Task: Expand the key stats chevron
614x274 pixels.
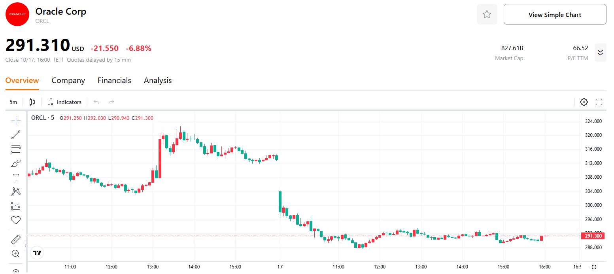Action: tap(600, 53)
